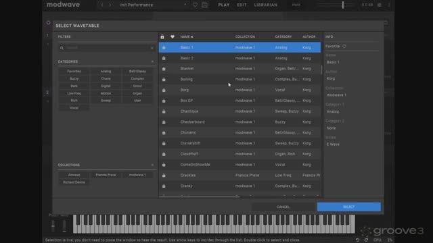Toggle the Dark category filter
The height and width of the screenshot is (243, 433).
(x=74, y=86)
